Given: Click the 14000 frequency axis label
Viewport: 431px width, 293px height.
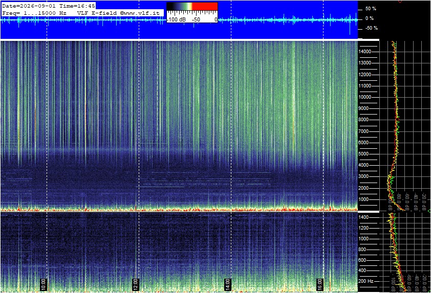Looking at the screenshot, I should click(365, 52).
